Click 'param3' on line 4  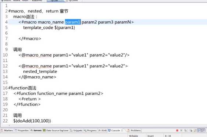coord(106,22)
